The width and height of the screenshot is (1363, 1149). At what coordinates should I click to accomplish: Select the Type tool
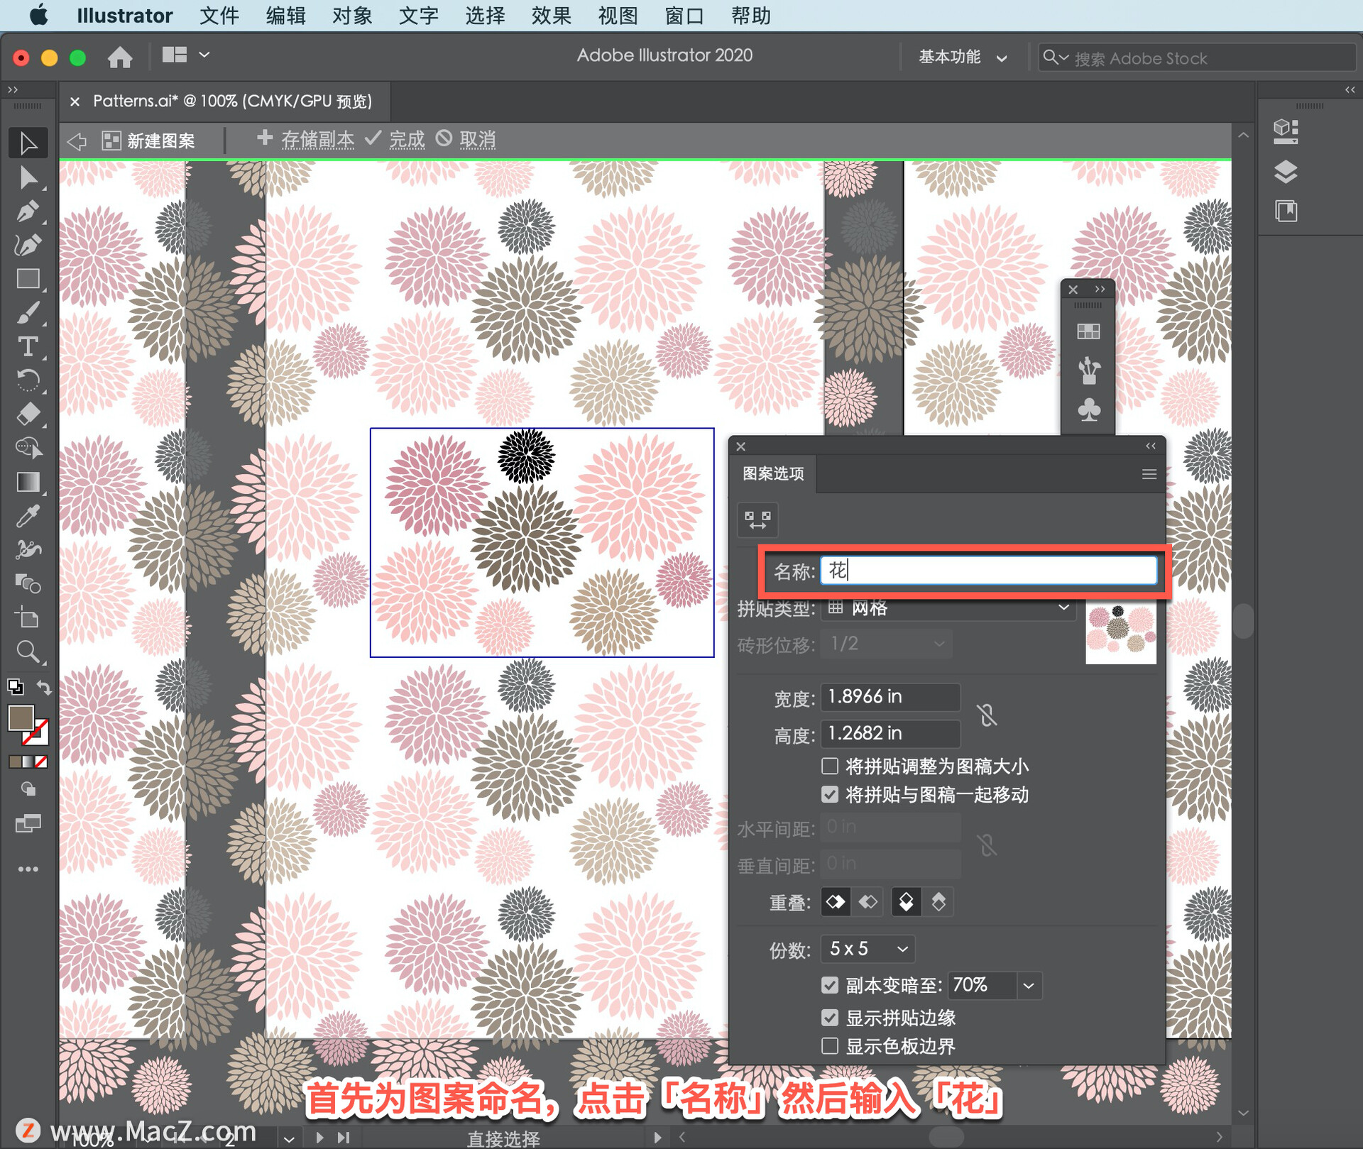pyautogui.click(x=28, y=346)
